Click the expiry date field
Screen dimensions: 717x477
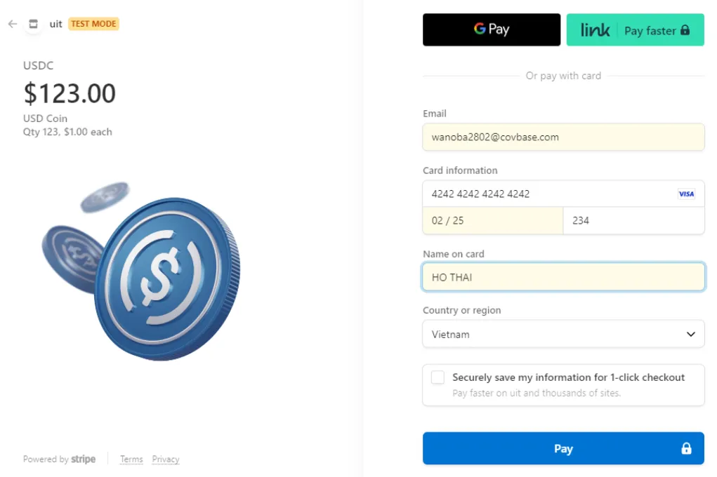[492, 220]
